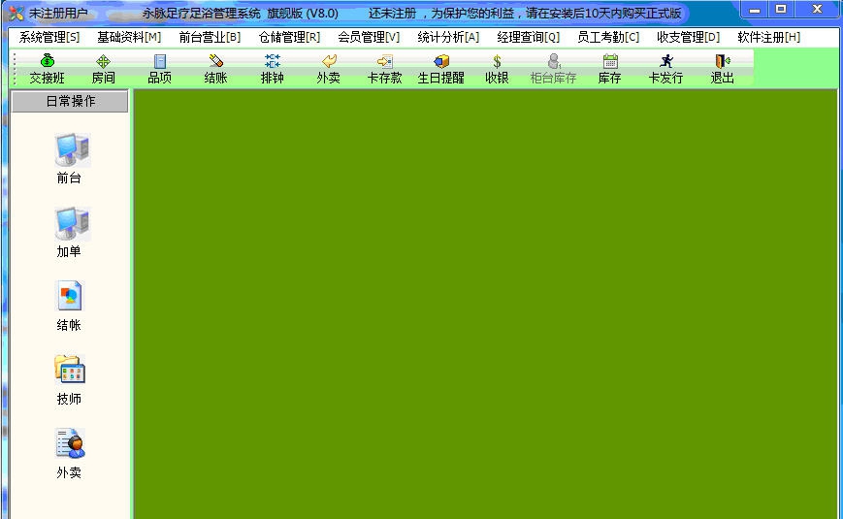Open 前台 front desk in sidebar

pyautogui.click(x=71, y=159)
